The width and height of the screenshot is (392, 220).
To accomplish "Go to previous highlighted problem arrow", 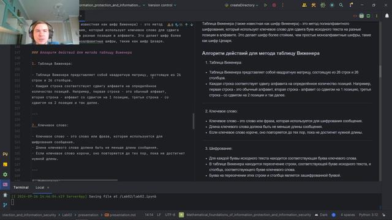I will 186,24.
